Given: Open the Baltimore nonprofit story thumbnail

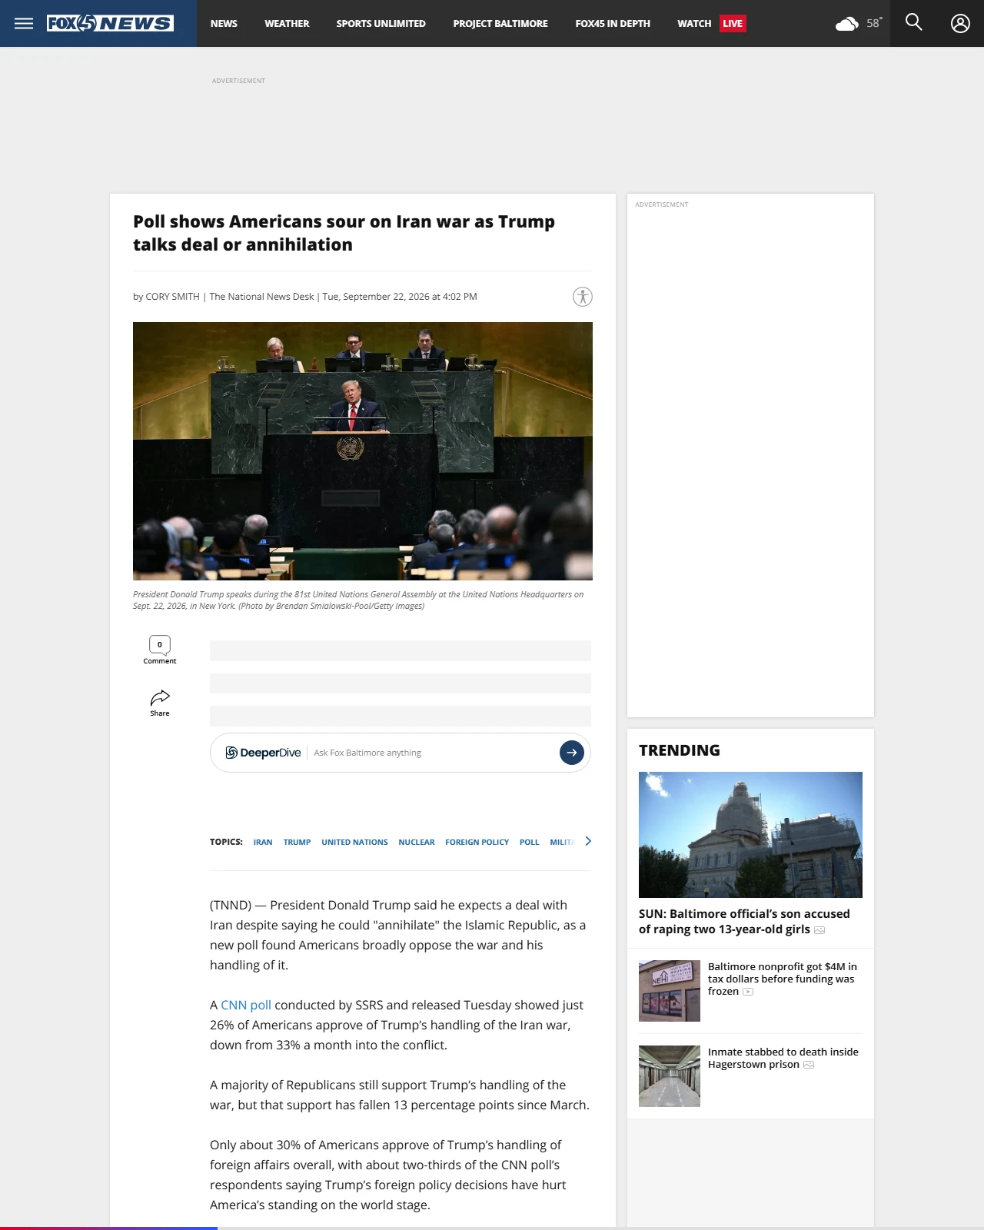Looking at the screenshot, I should (x=670, y=991).
